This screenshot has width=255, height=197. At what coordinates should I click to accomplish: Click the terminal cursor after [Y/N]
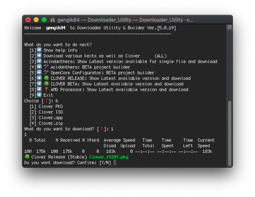[115, 163]
